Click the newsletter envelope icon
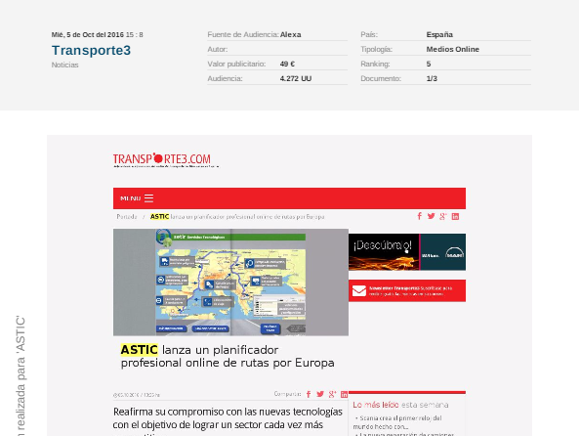Screen dimensions: 581x436 click(359, 290)
